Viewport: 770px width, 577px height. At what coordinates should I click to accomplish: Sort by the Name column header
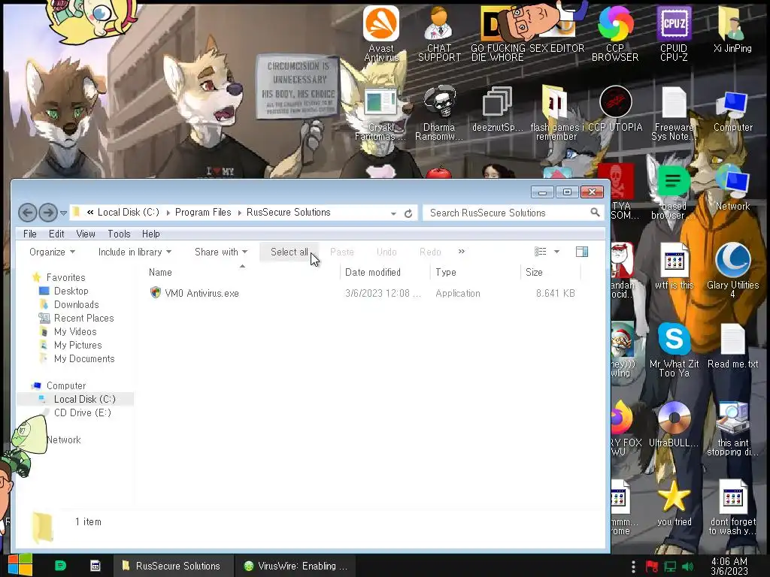(241, 272)
